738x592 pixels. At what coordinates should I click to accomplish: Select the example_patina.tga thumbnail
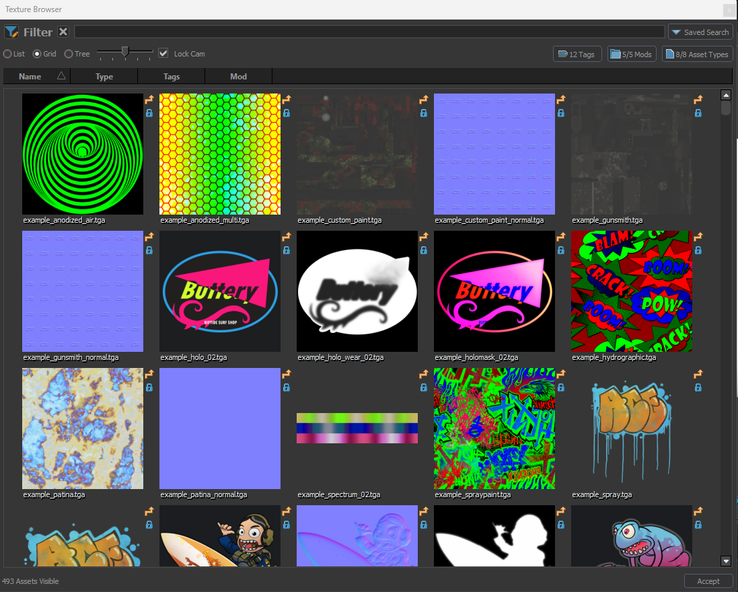[x=83, y=429]
